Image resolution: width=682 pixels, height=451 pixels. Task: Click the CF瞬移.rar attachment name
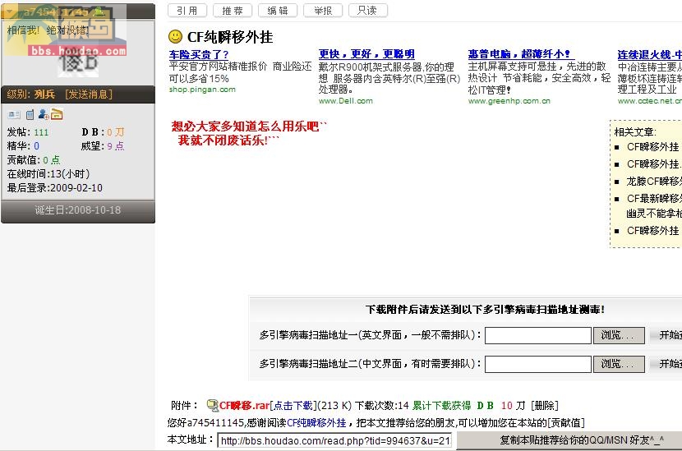244,405
